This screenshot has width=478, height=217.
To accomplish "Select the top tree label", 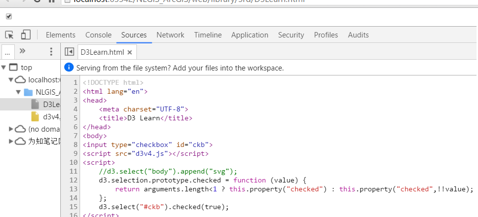I will [x=27, y=68].
